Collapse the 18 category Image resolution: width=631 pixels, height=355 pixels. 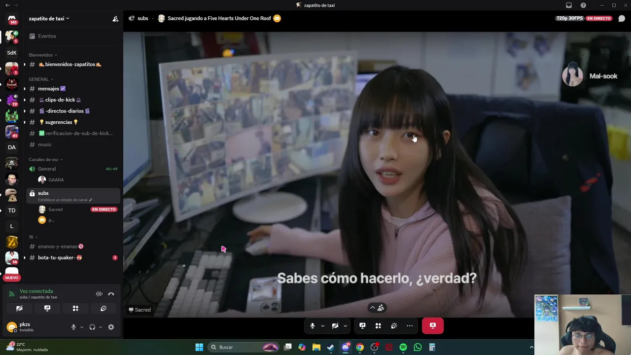coord(33,237)
